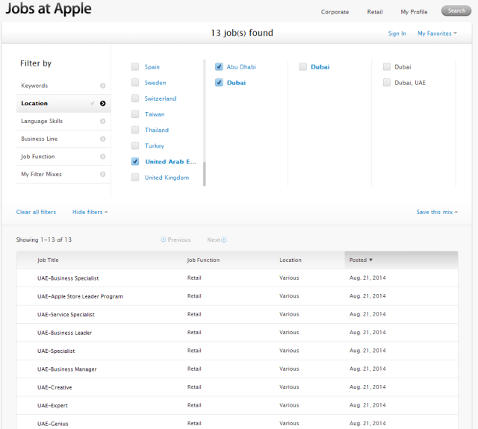Open the Keywords filter arrow icon
Viewport: 478px width, 429px height.
pyautogui.click(x=103, y=86)
